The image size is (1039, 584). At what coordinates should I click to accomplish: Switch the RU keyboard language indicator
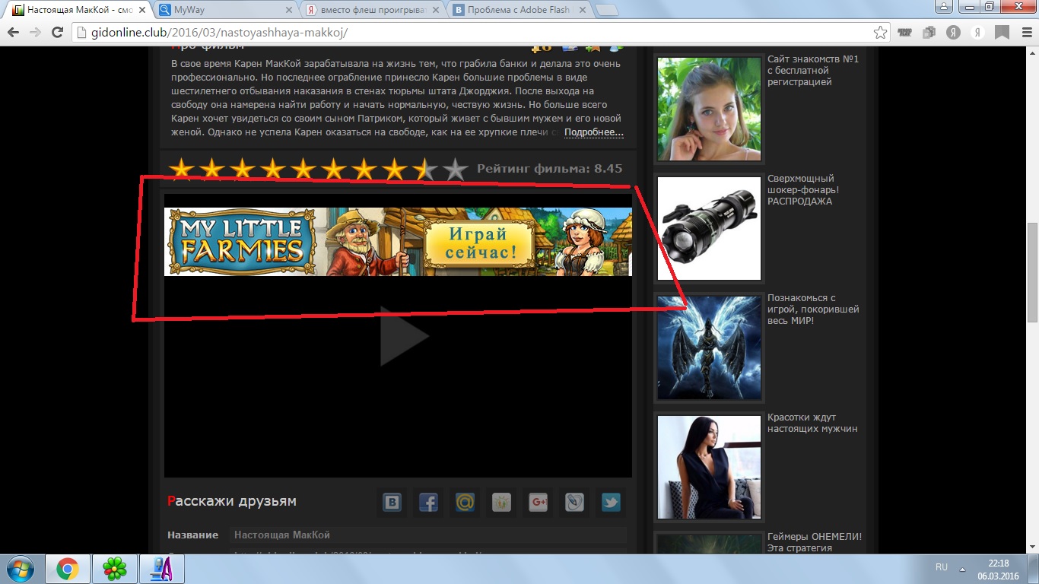(942, 567)
